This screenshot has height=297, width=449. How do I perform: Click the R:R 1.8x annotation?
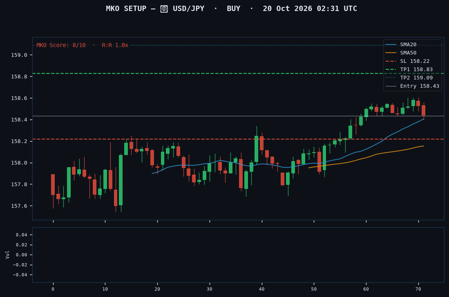pos(115,45)
